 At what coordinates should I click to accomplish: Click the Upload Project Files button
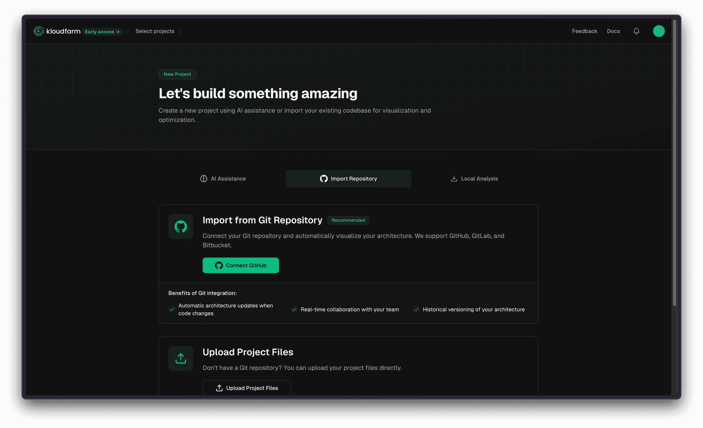click(246, 388)
